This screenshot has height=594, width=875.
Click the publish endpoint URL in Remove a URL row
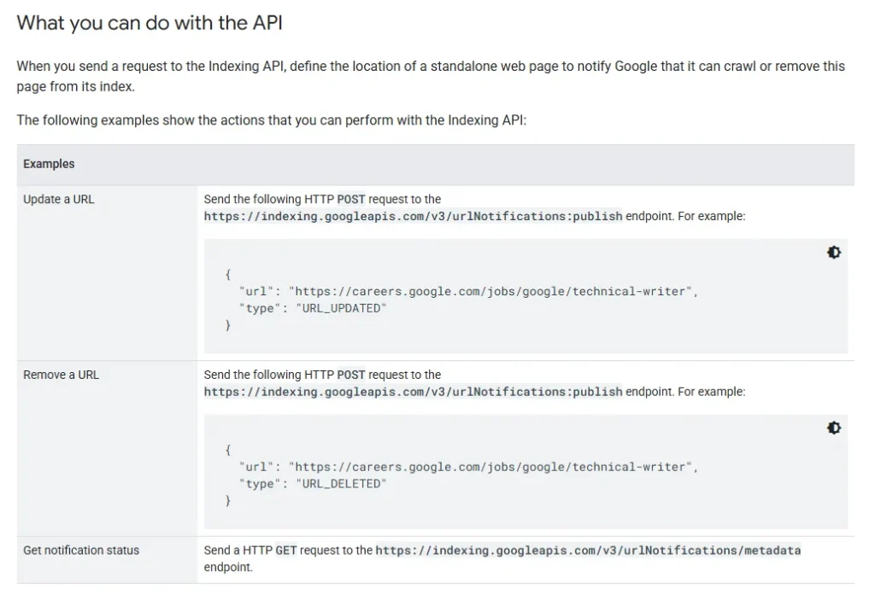point(413,392)
